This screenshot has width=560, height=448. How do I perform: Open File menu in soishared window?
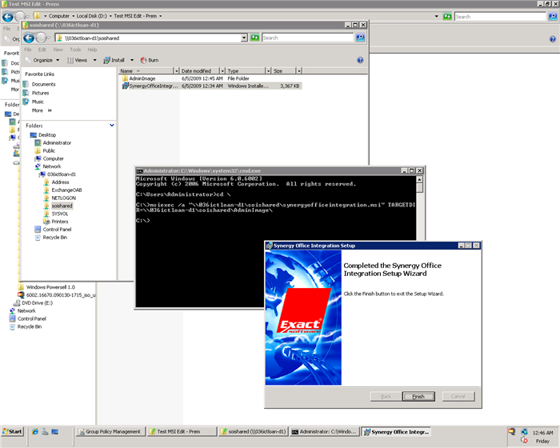point(28,50)
